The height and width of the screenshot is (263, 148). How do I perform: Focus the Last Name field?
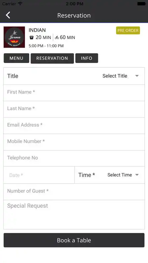(74, 109)
